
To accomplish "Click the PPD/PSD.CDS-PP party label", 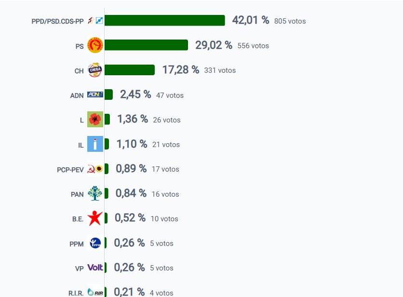I will click(x=57, y=21).
